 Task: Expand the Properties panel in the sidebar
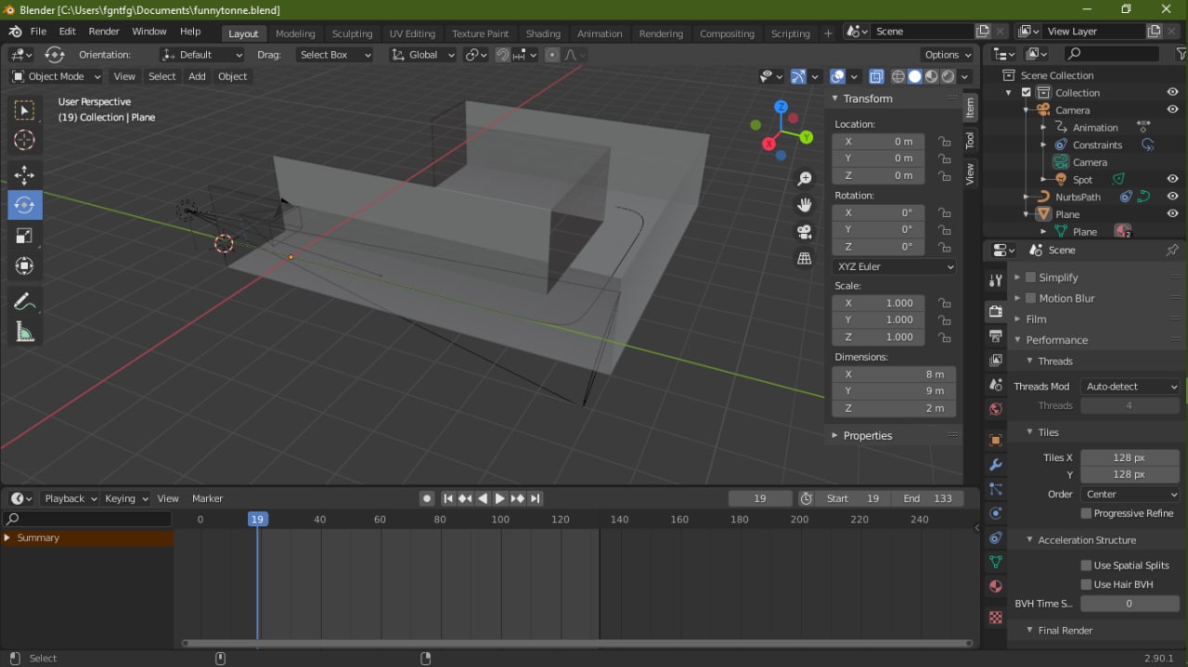tap(867, 435)
